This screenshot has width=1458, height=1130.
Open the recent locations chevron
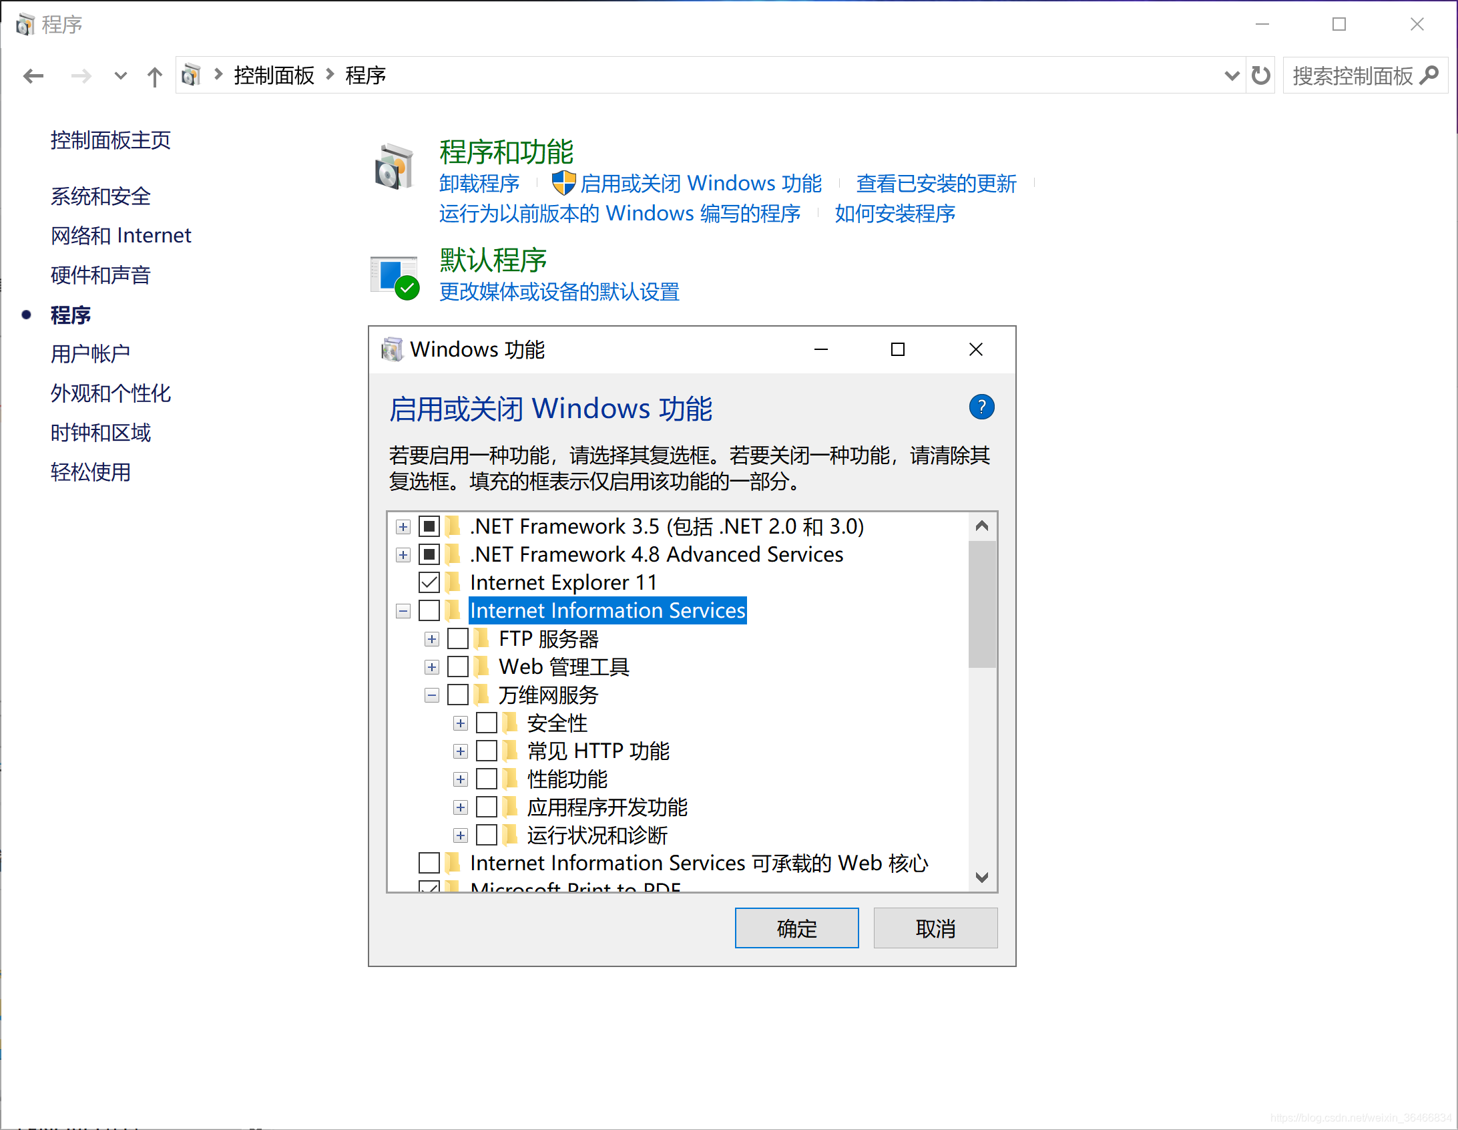[120, 76]
